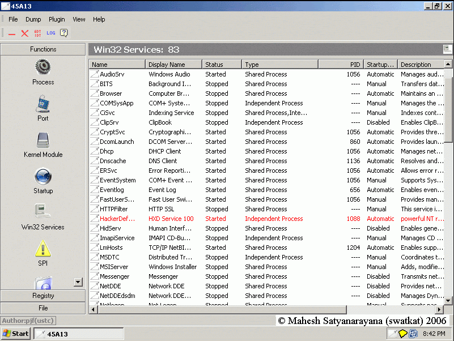Image resolution: width=454 pixels, height=341 pixels.
Task: Click the icon at right of Win32 Services header
Action: coord(447,49)
